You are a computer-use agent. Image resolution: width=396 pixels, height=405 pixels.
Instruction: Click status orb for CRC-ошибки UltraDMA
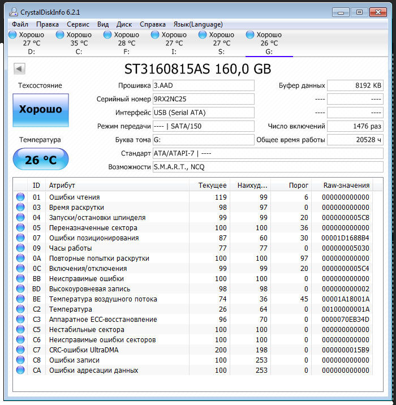20,350
